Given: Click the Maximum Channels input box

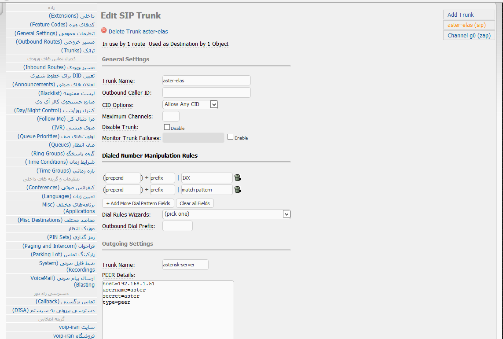Looking at the screenshot, I should 171,116.
